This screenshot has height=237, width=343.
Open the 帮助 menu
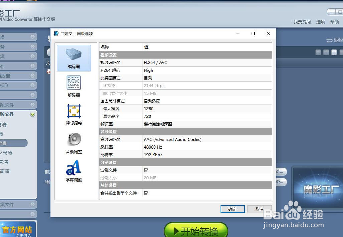pyautogui.click(x=335, y=21)
